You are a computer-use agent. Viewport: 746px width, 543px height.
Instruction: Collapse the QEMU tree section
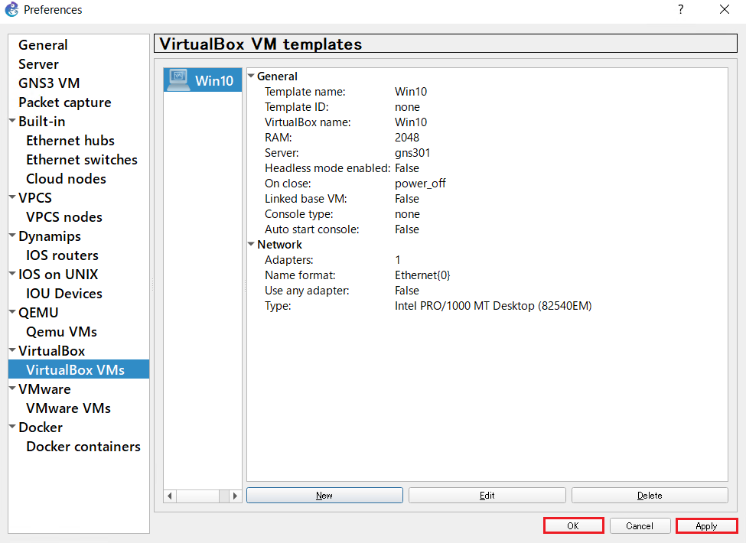(x=13, y=312)
